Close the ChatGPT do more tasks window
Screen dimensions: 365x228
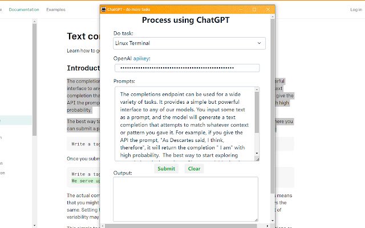268,10
